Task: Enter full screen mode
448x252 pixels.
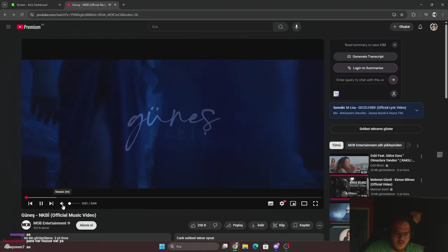Action: 315,203
